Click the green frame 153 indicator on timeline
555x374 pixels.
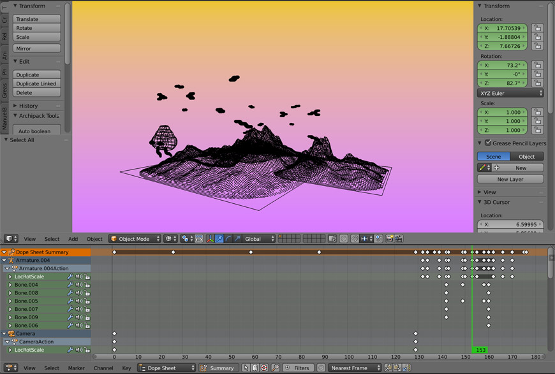pyautogui.click(x=480, y=350)
